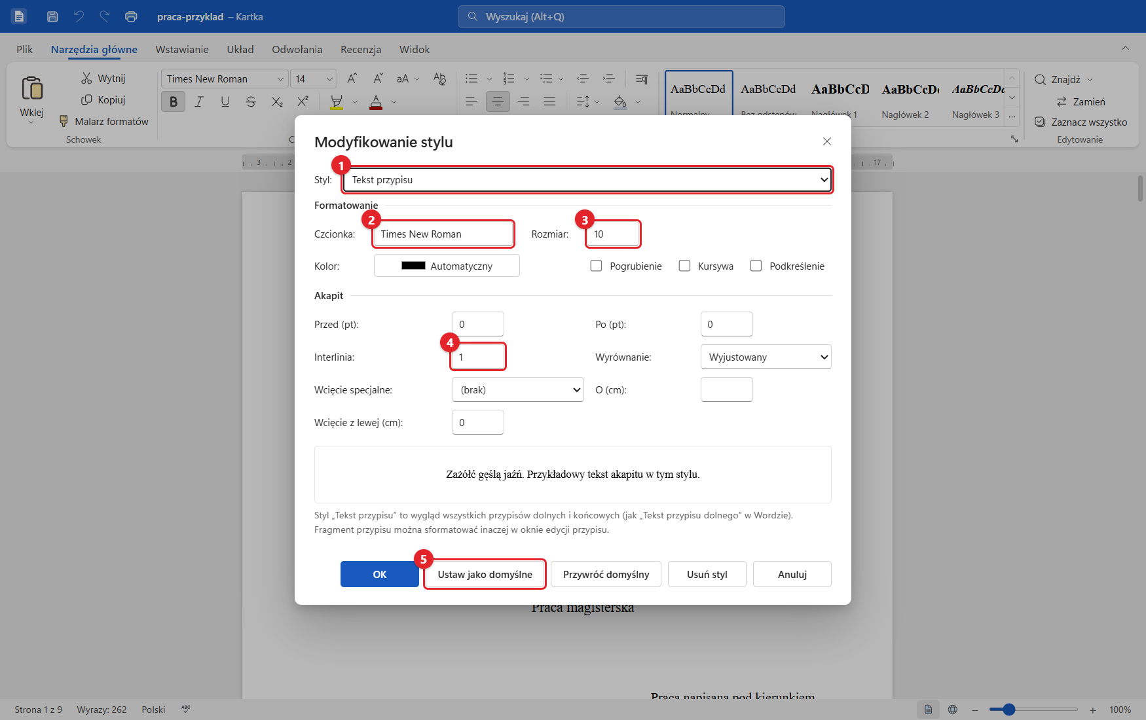
Task: Click the Increase indent icon
Action: coord(609,79)
